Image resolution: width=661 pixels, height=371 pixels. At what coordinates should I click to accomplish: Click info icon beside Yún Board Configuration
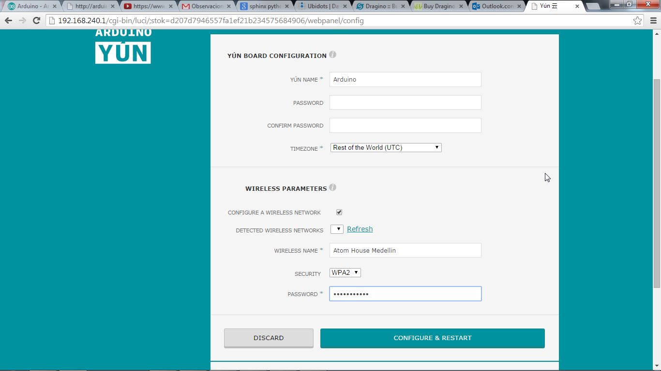tap(332, 55)
